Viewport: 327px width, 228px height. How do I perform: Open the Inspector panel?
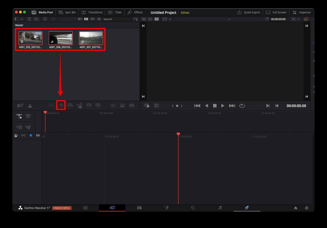[x=301, y=12]
